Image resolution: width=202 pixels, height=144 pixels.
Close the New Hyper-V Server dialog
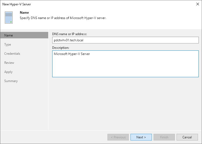point(198,4)
